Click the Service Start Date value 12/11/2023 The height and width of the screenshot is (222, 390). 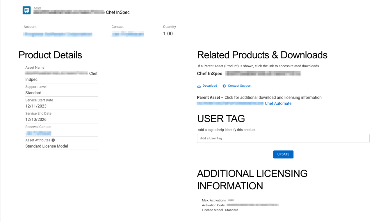(x=36, y=106)
